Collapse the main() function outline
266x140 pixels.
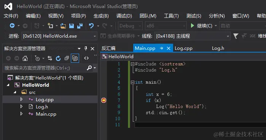click(x=132, y=82)
